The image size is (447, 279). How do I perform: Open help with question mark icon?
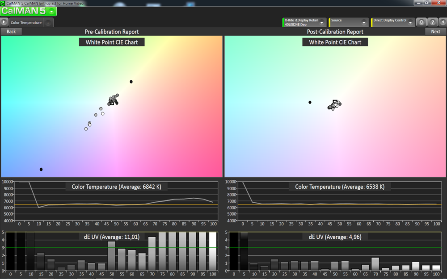coord(432,22)
